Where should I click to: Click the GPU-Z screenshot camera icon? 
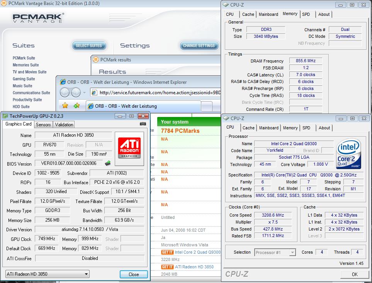coord(143,124)
